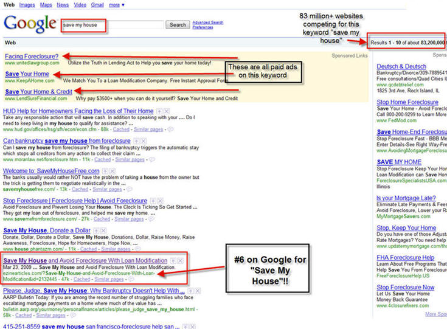Open search Preferences
The height and width of the screenshot is (329, 447).
pos(203,27)
